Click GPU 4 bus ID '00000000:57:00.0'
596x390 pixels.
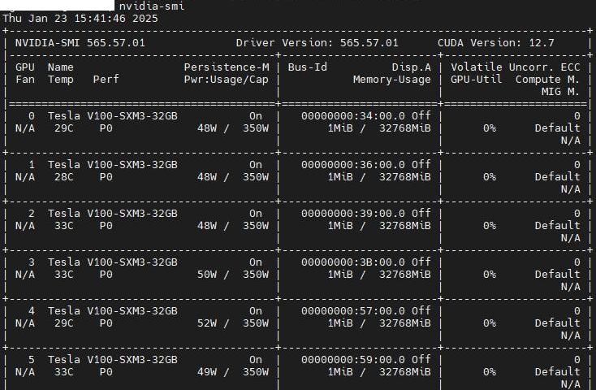[x=353, y=310]
